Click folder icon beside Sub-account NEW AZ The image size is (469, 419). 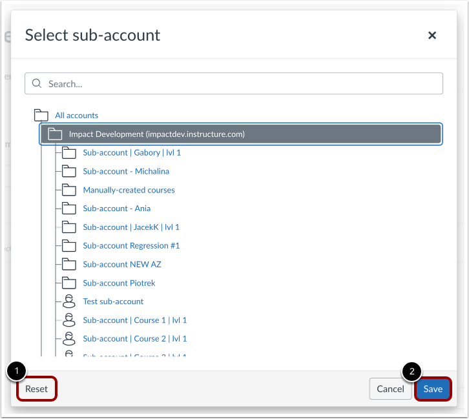click(x=69, y=264)
